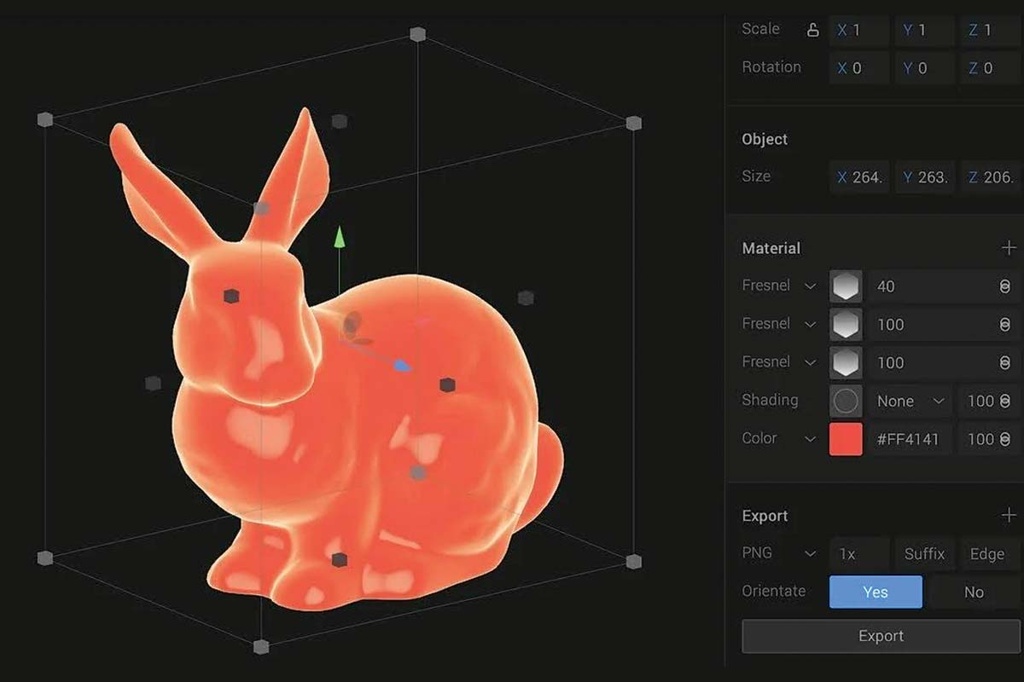Click the link icon in the middle Fresnel row
1024x682 pixels.
(x=1004, y=325)
